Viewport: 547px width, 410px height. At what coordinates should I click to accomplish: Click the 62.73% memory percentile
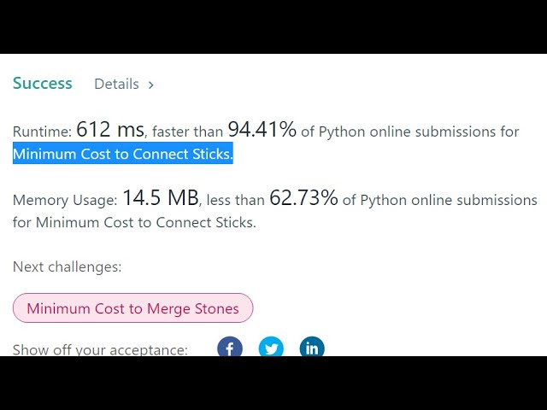coord(303,198)
